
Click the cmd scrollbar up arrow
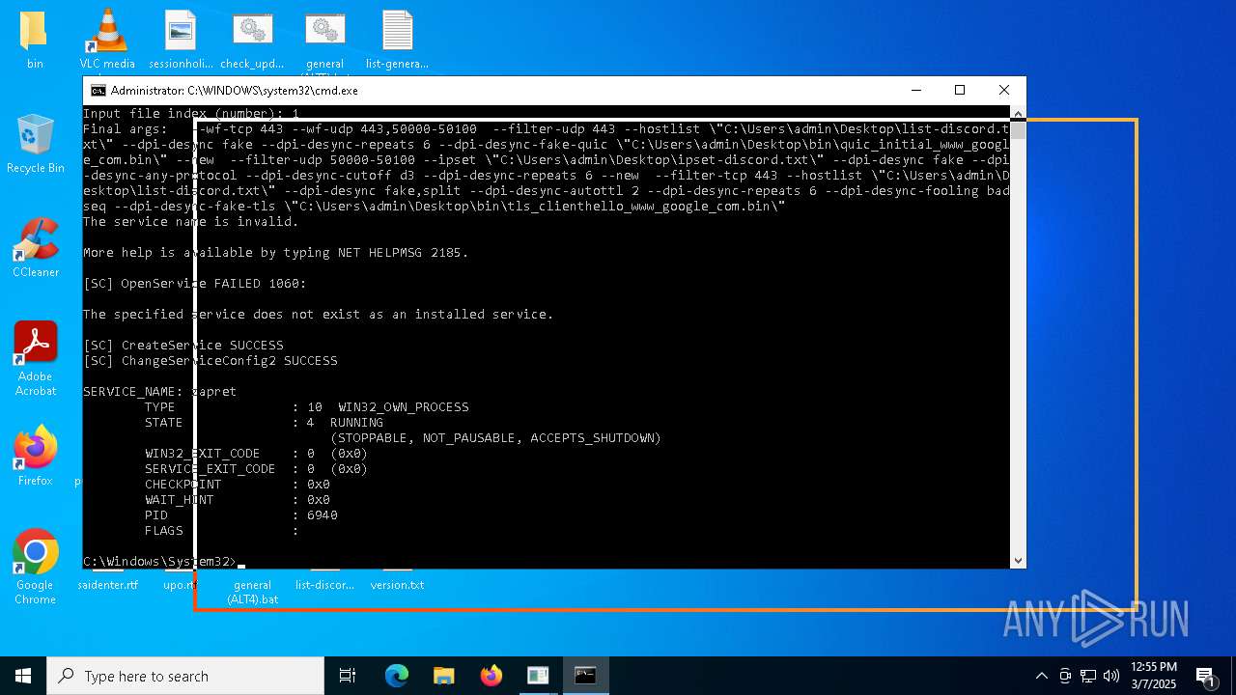1018,113
